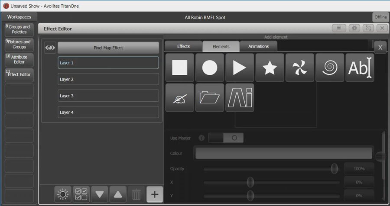Click the X 0% value field
This screenshot has width=390, height=206.
coord(359,182)
